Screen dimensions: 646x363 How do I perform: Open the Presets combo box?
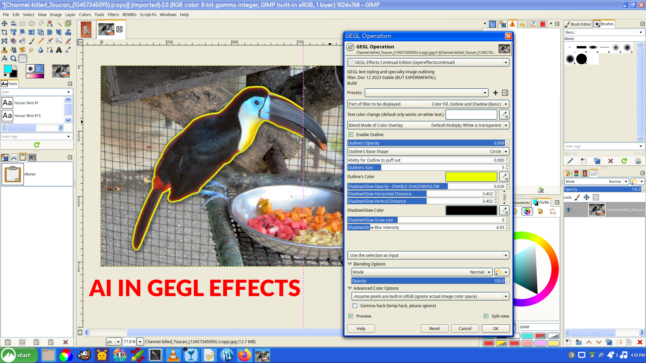click(x=426, y=93)
